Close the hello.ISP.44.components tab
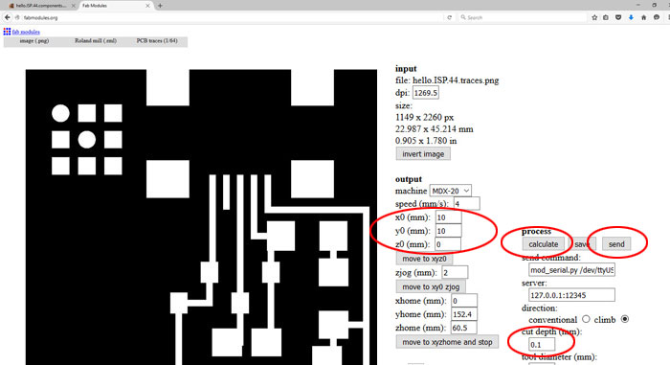 pyautogui.click(x=73, y=6)
